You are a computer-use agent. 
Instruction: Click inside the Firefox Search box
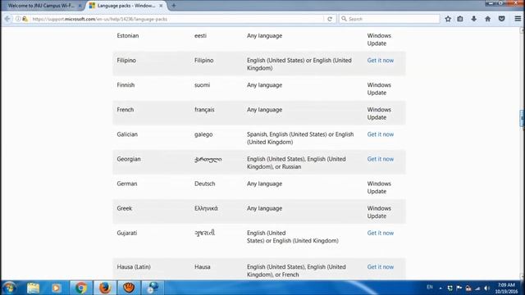point(390,19)
